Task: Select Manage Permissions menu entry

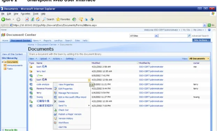Action: coord(68,93)
